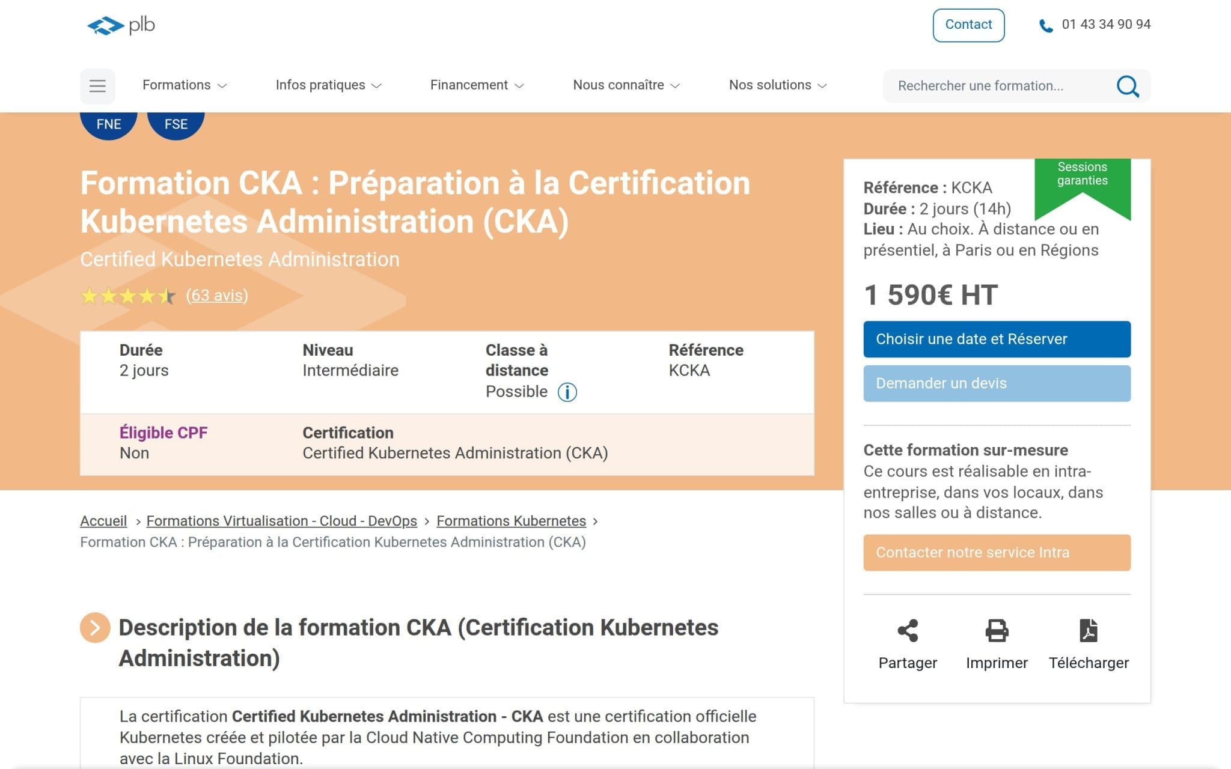
Task: Click the phone number 01 43 34 90 94
Action: pos(1106,25)
